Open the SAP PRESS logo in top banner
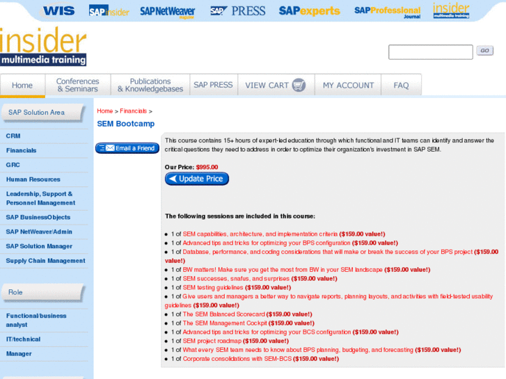 (238, 11)
